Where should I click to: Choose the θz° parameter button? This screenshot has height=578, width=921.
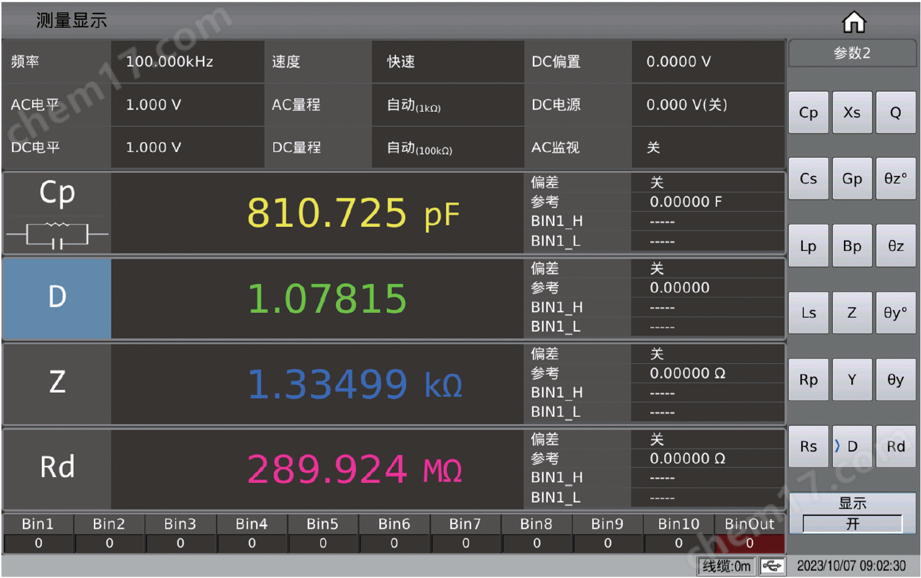click(896, 179)
